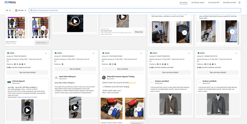247x124 pixels.
Task: Play the Club de Apparel video
Action: [x=27, y=110]
